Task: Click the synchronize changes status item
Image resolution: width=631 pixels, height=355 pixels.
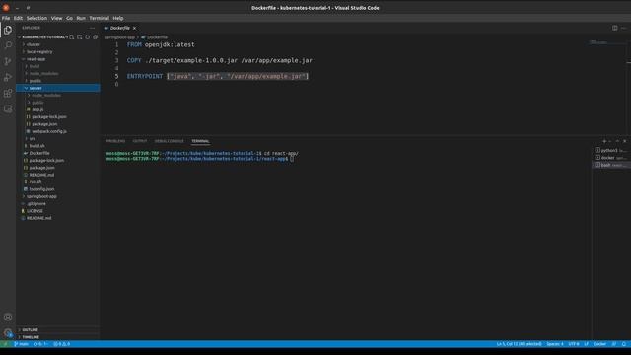Action: (40, 344)
